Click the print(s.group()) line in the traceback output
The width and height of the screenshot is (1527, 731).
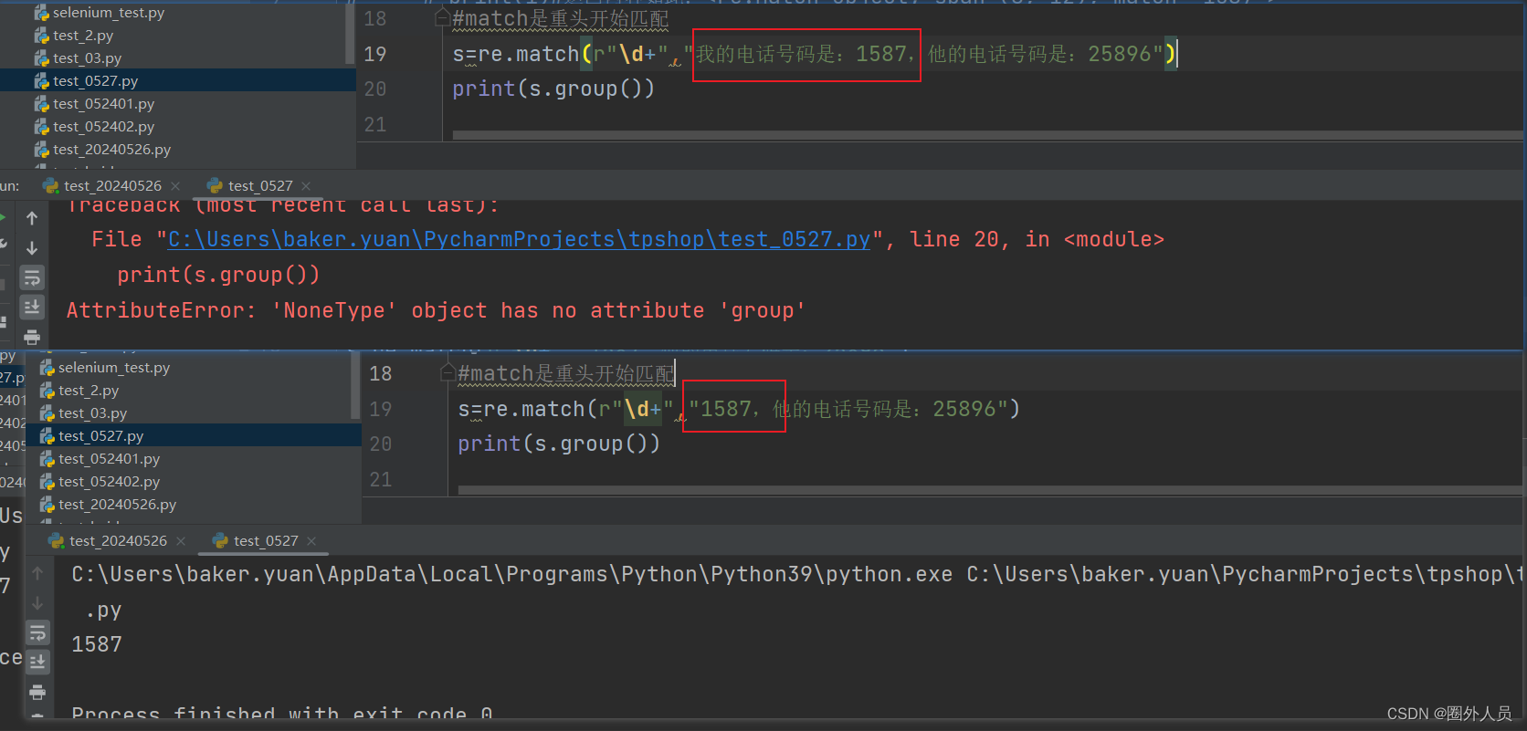click(218, 275)
